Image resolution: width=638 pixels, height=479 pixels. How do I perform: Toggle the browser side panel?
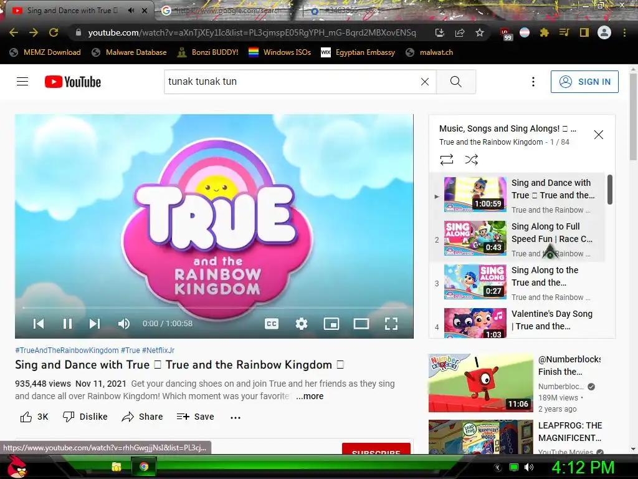[x=584, y=32]
